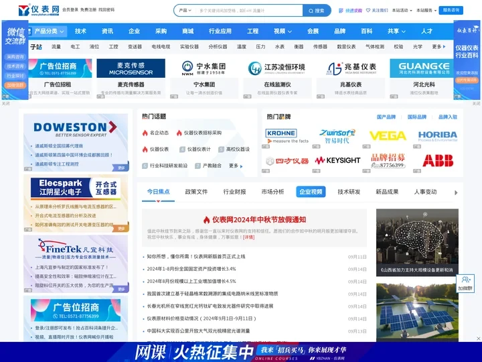Open the ZwinSoft 智易时代 brand logo

(x=337, y=135)
